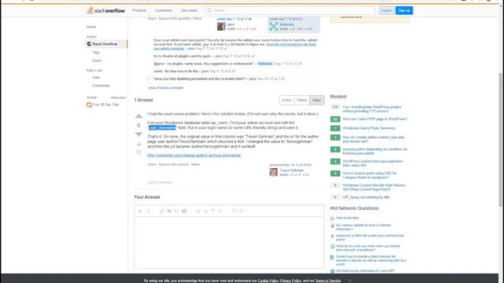
Task: Sort answers by Active
Action: pos(287,100)
